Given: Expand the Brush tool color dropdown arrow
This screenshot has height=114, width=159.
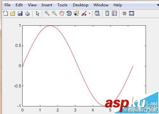Looking at the screenshot, I should [89, 14].
